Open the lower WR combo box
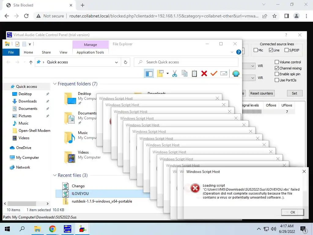The height and width of the screenshot is (235, 313). (x=253, y=78)
